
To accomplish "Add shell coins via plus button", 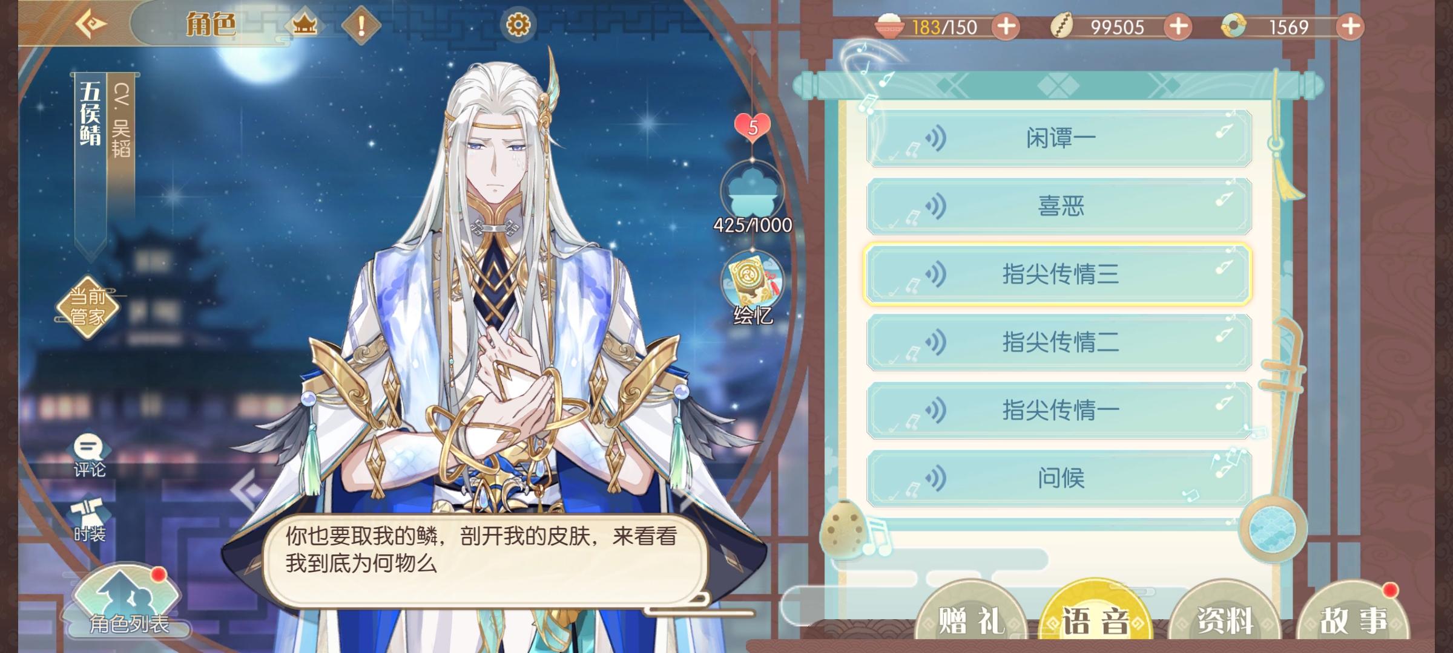I will click(1178, 27).
